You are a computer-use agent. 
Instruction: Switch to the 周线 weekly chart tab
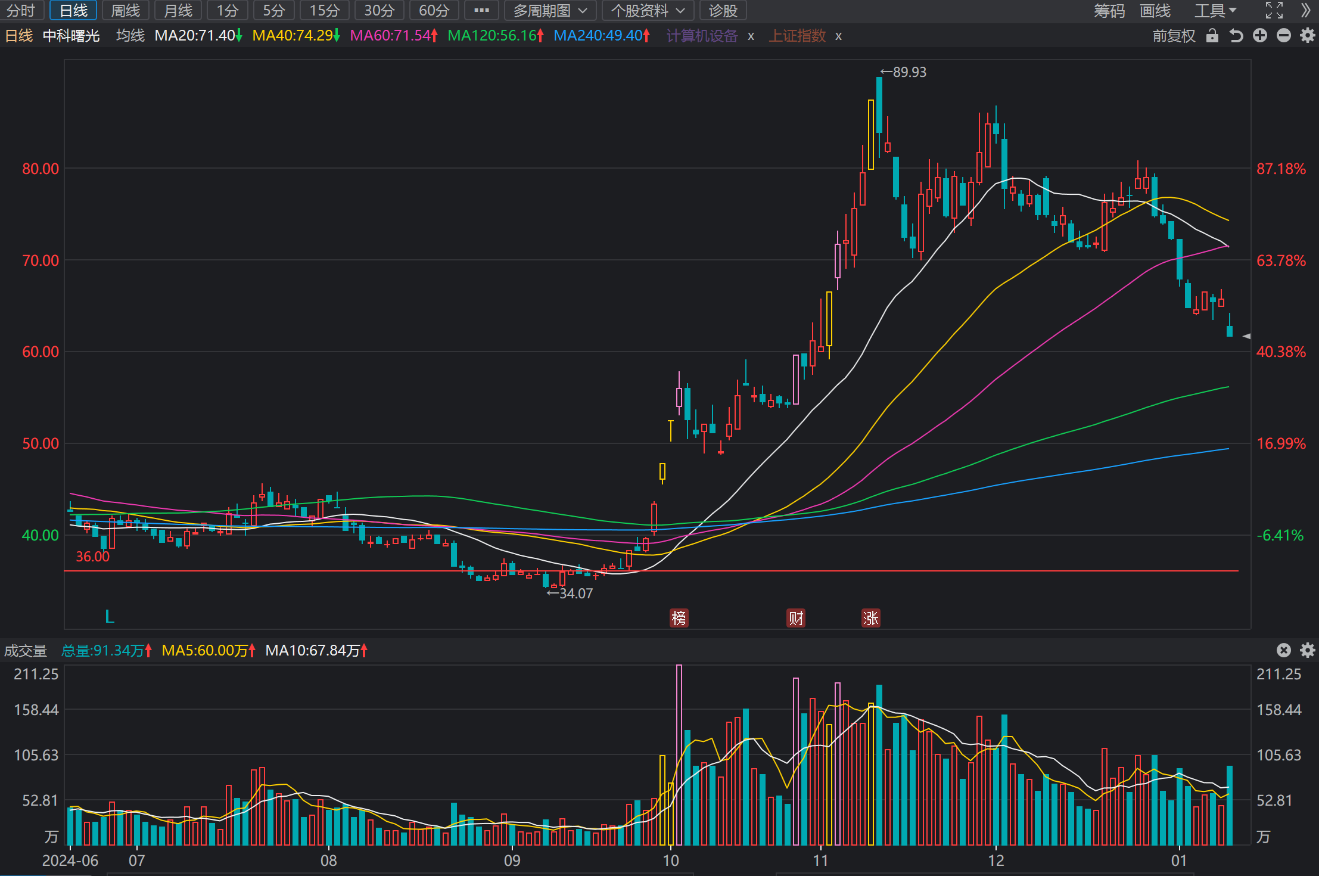tap(126, 11)
